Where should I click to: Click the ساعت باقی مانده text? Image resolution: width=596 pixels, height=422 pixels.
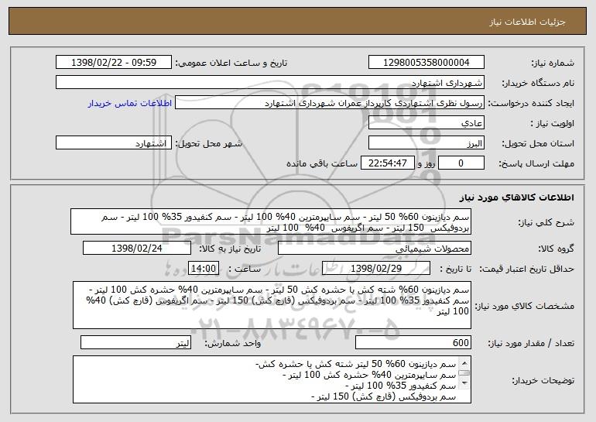pos(322,163)
